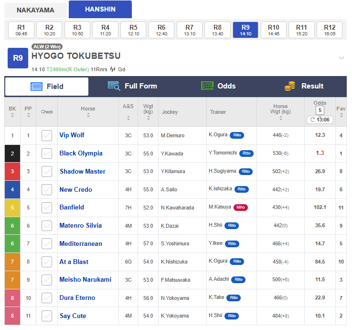Click the green Odds board icon
This screenshot has width=352, height=330.
(x=207, y=86)
